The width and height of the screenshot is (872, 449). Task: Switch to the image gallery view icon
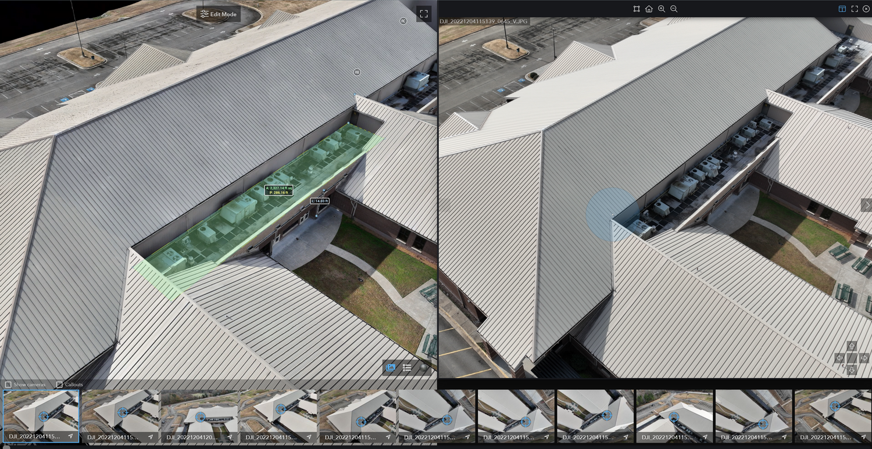(x=390, y=367)
